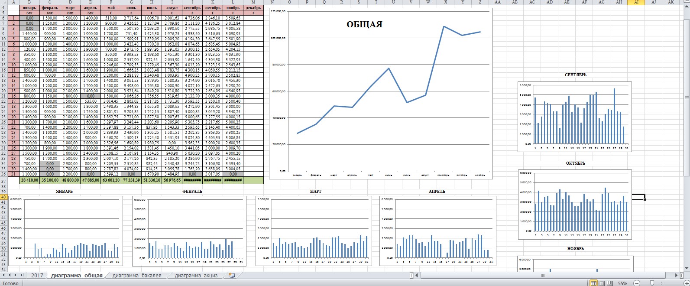Adjust the zoom slider handle
Viewport: 690px width, 286px height.
[x=652, y=283]
